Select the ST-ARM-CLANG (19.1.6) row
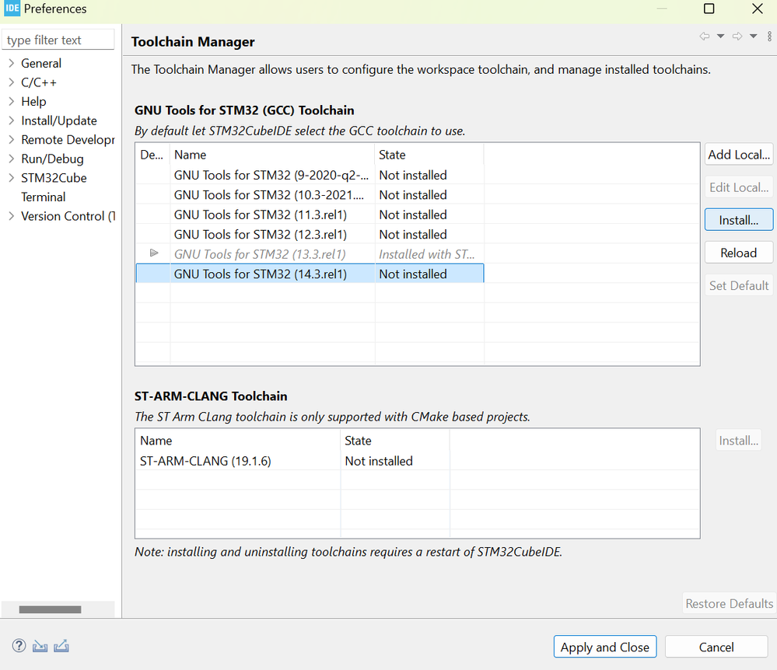 [205, 461]
